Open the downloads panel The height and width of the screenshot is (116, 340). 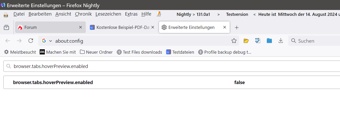tap(281, 41)
